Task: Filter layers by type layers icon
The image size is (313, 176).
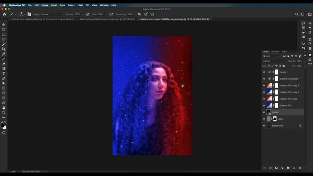Action: point(292,56)
